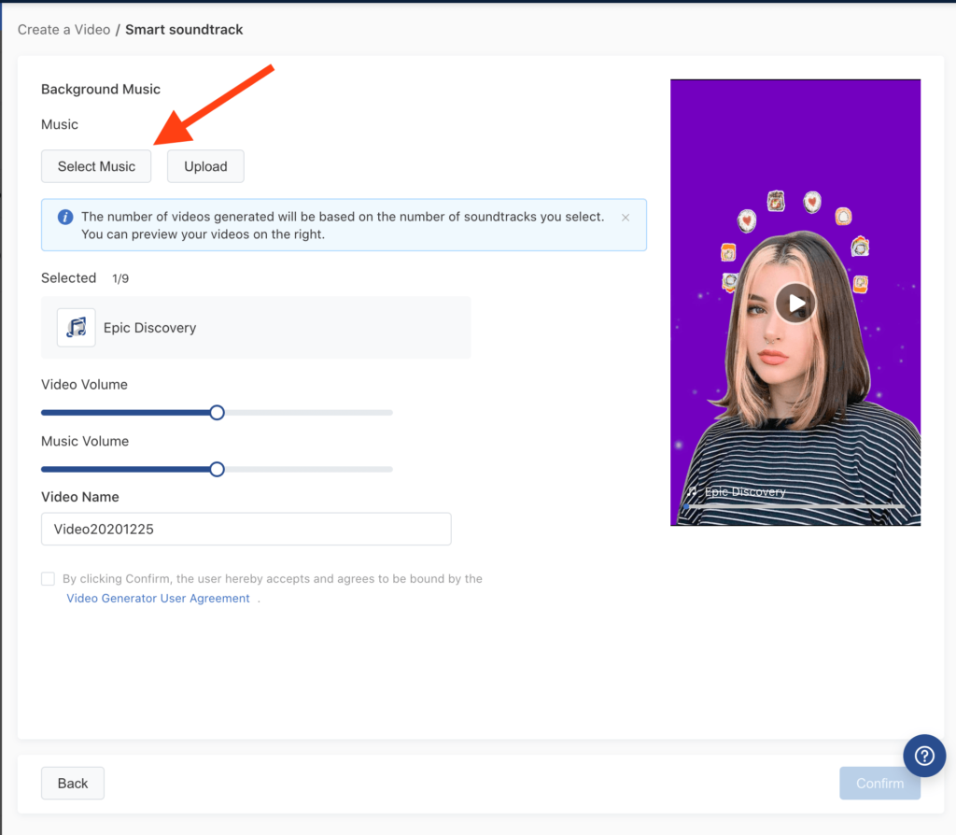Focus the Video Name input field
Screen dimensions: 956x835
point(246,529)
